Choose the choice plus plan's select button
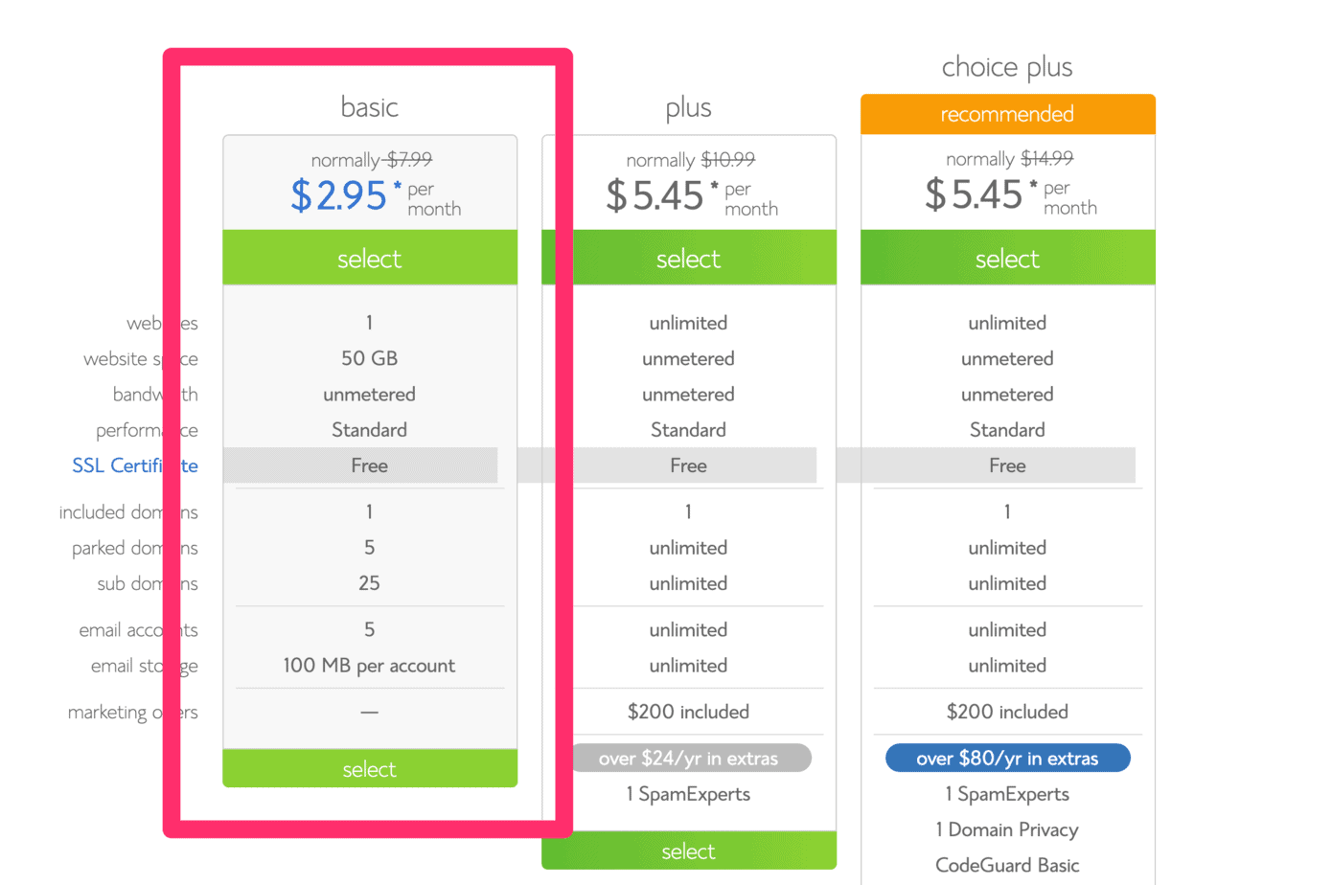Screen dimensions: 1332x885 click(x=1007, y=259)
